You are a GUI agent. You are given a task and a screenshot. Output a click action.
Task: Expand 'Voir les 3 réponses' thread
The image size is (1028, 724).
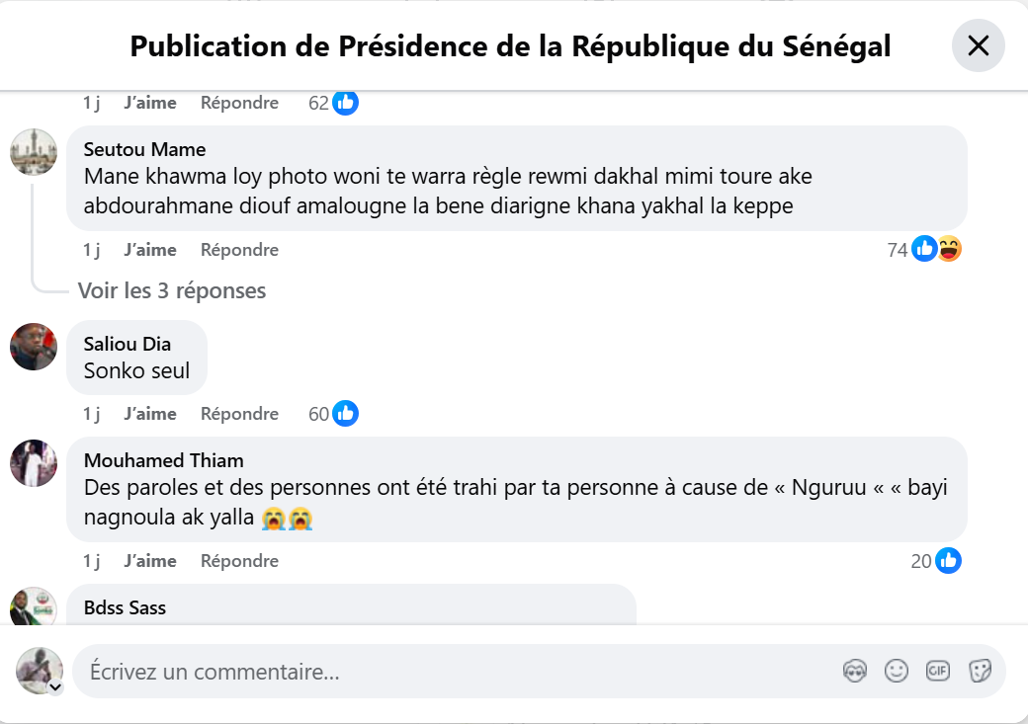(x=172, y=290)
